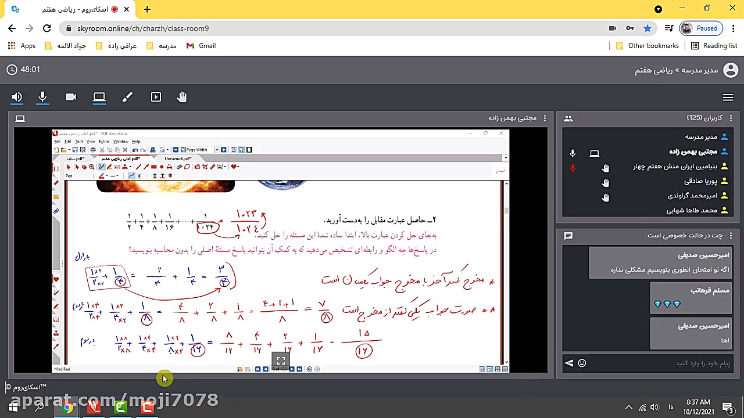Viewport: 744px width, 418px height.
Task: Switch to the Unnamed.pdf document tab
Action: pyautogui.click(x=178, y=158)
